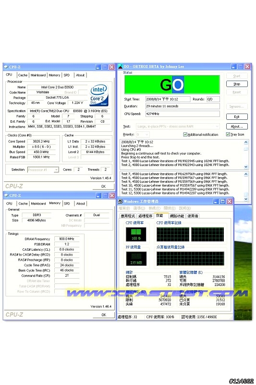Open the SPD tab in top CPU-Z window
The height and width of the screenshot is (385, 256).
coord(67,75)
